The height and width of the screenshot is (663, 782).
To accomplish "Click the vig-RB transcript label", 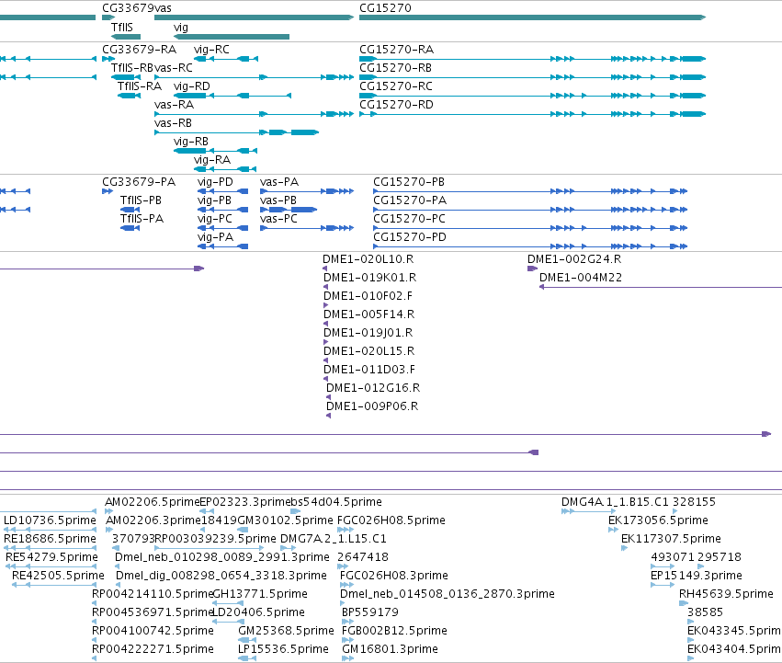I will [x=191, y=142].
